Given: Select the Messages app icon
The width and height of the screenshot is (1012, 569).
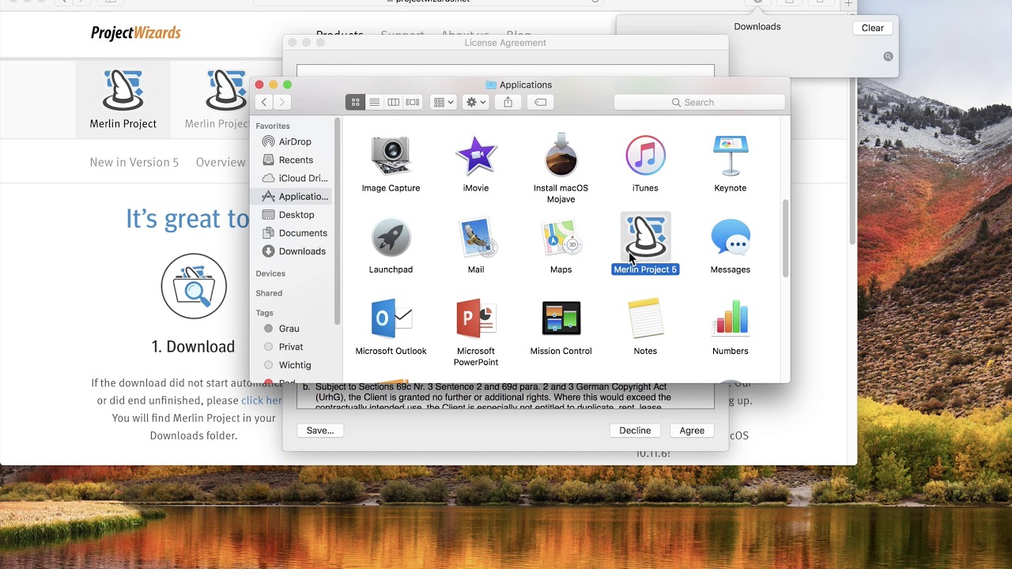Looking at the screenshot, I should point(730,237).
